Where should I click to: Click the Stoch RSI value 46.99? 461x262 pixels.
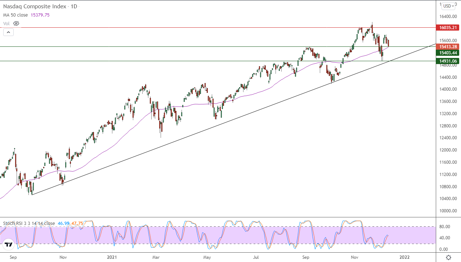click(63, 223)
